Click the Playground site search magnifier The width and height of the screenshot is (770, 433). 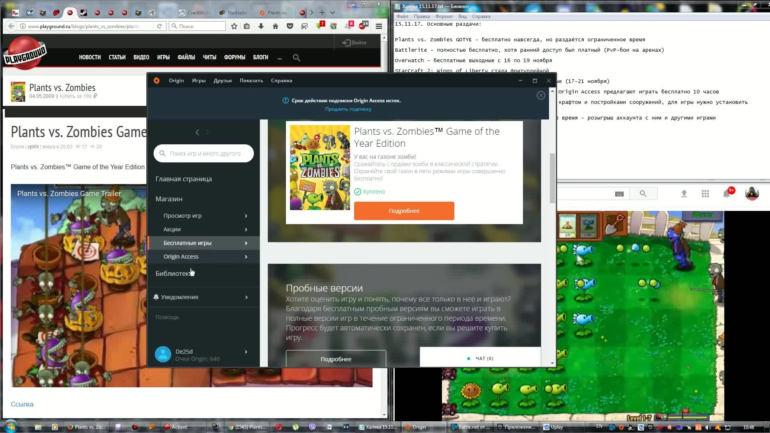[x=296, y=58]
